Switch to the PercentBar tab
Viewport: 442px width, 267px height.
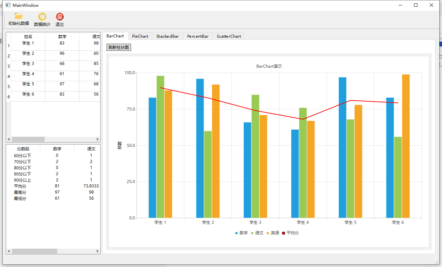point(198,36)
